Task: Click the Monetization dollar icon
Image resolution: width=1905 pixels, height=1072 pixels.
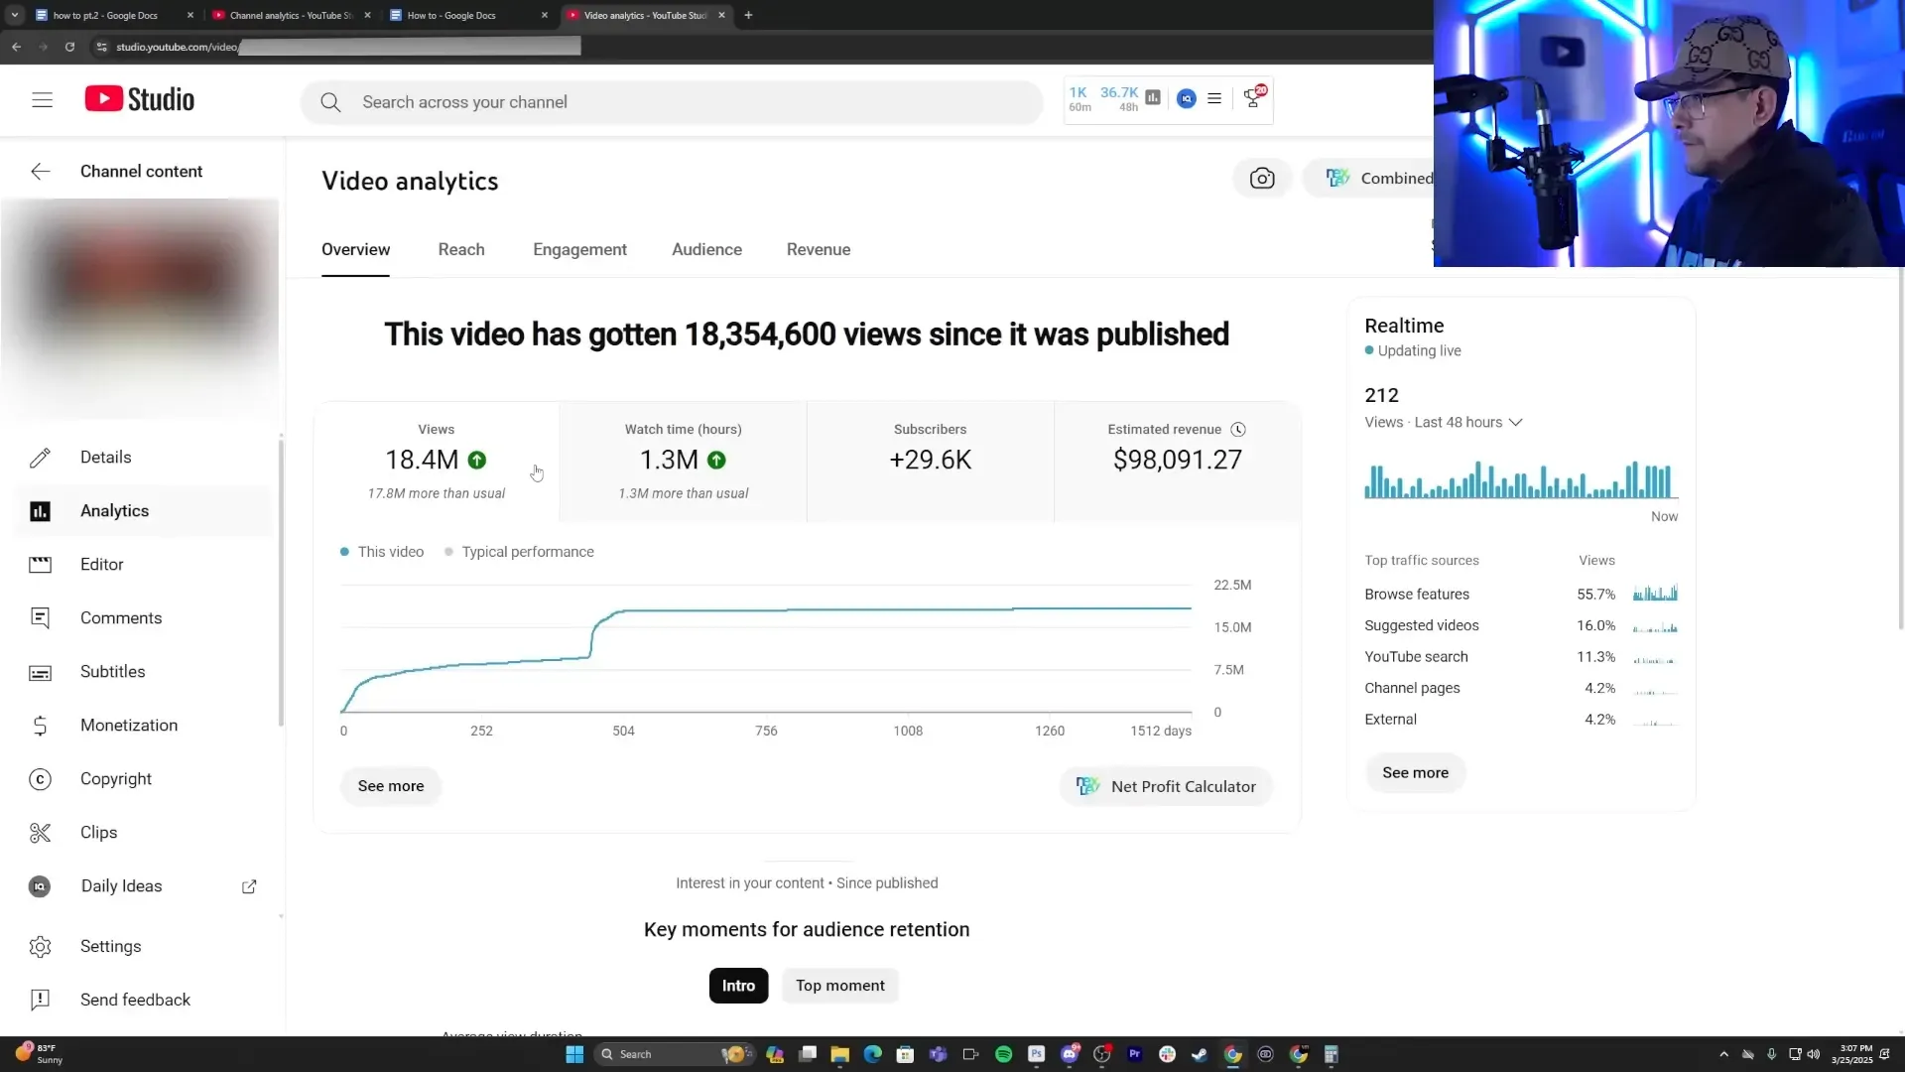Action: (x=40, y=726)
